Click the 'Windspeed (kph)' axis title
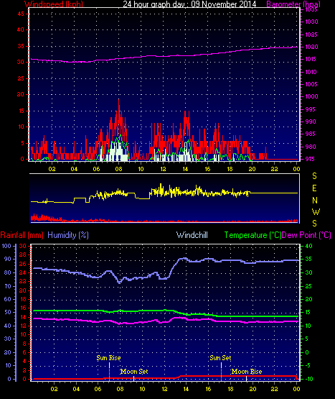Screen dimensions: 335x399 pyautogui.click(x=54, y=4)
